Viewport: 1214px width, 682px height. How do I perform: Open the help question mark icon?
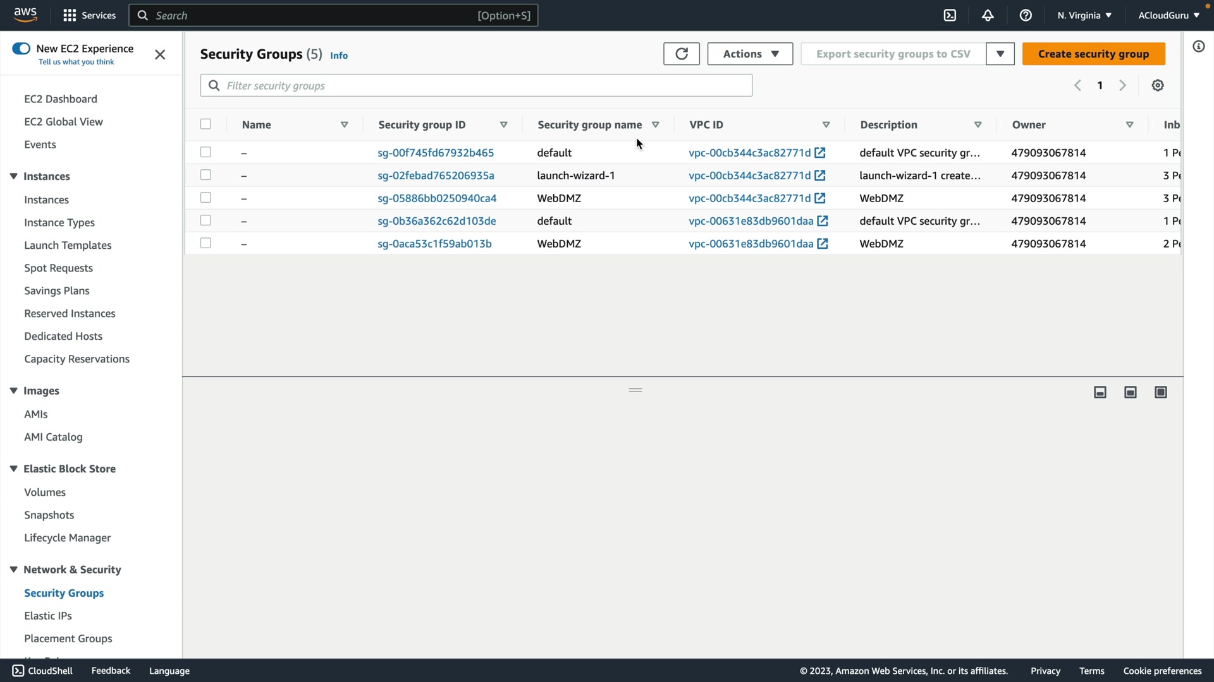[1026, 15]
